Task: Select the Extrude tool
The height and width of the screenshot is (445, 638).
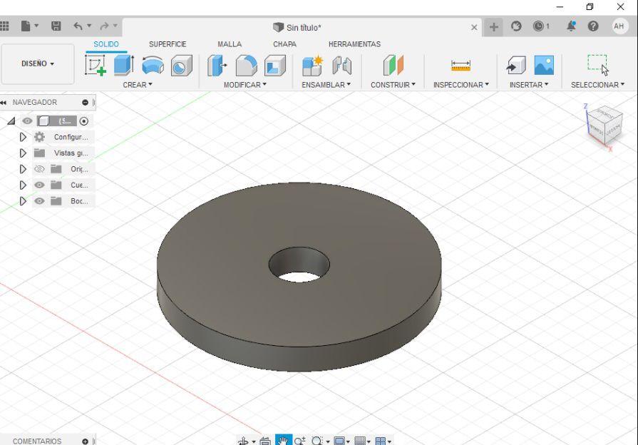Action: coord(124,65)
